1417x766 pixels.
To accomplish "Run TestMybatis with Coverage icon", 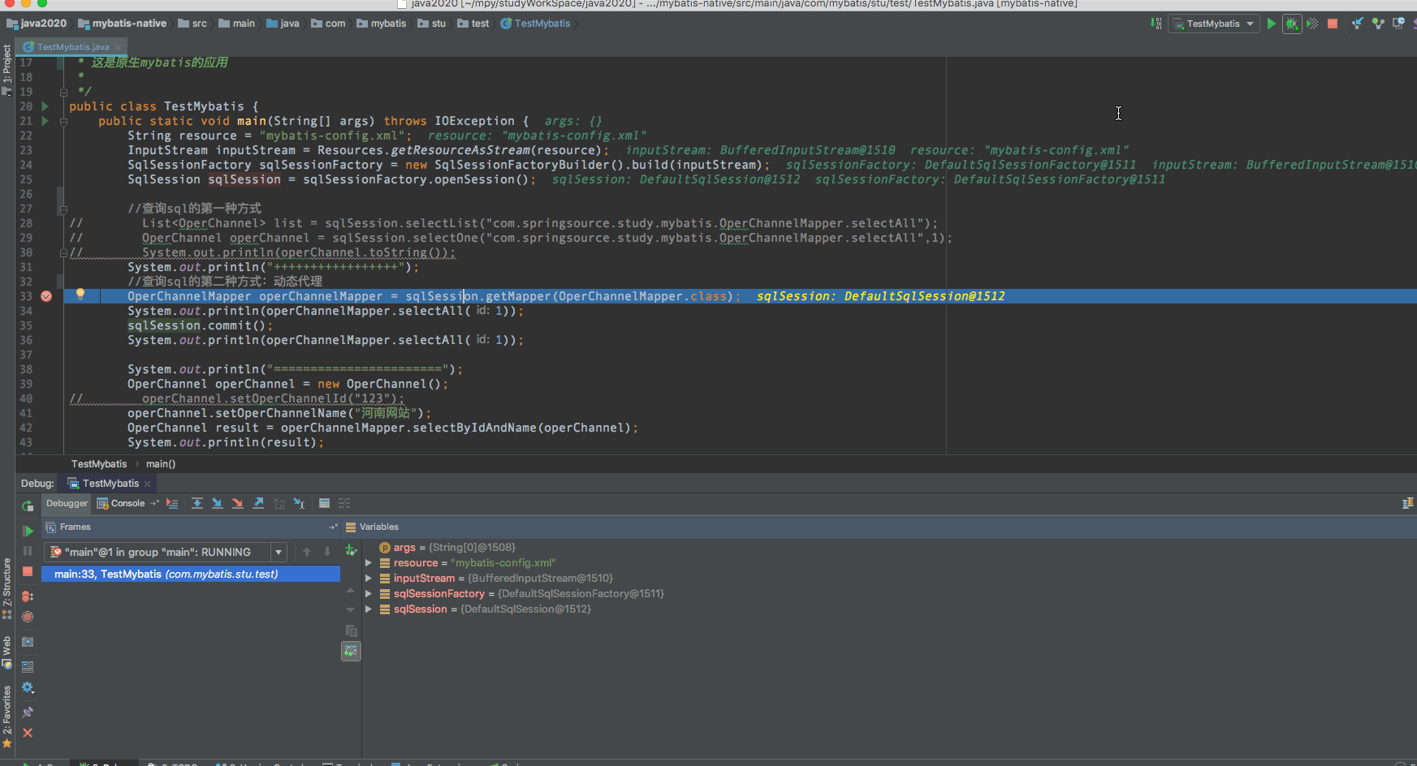I will [x=1312, y=24].
